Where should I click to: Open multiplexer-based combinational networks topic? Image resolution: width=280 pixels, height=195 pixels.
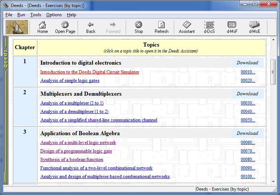coord(105,177)
